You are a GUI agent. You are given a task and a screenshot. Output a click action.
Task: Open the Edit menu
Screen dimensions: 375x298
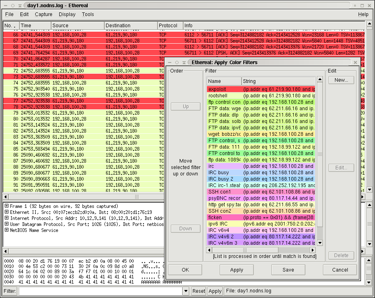click(x=24, y=14)
